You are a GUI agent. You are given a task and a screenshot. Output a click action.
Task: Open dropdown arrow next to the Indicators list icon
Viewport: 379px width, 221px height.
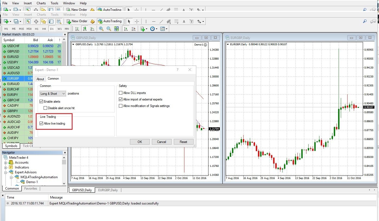147,29
